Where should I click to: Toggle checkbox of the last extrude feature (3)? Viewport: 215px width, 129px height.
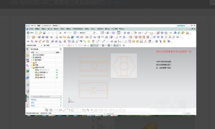tap(36, 77)
